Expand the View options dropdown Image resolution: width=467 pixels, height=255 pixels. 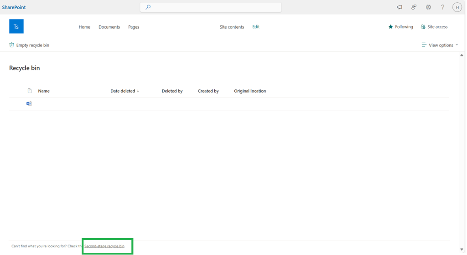pyautogui.click(x=440, y=45)
